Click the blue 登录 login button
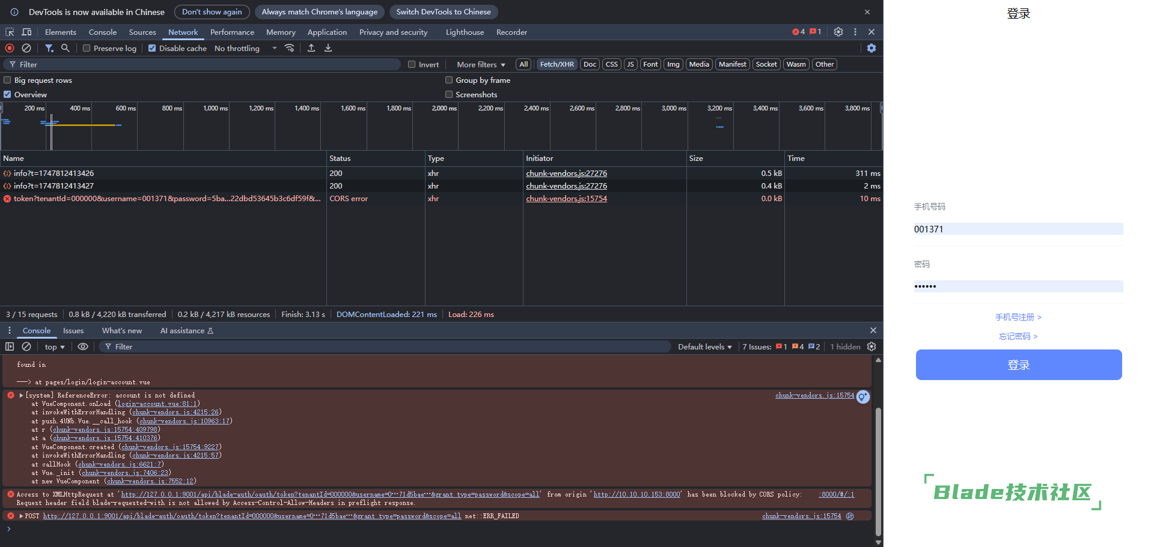This screenshot has width=1154, height=547. (x=1019, y=364)
